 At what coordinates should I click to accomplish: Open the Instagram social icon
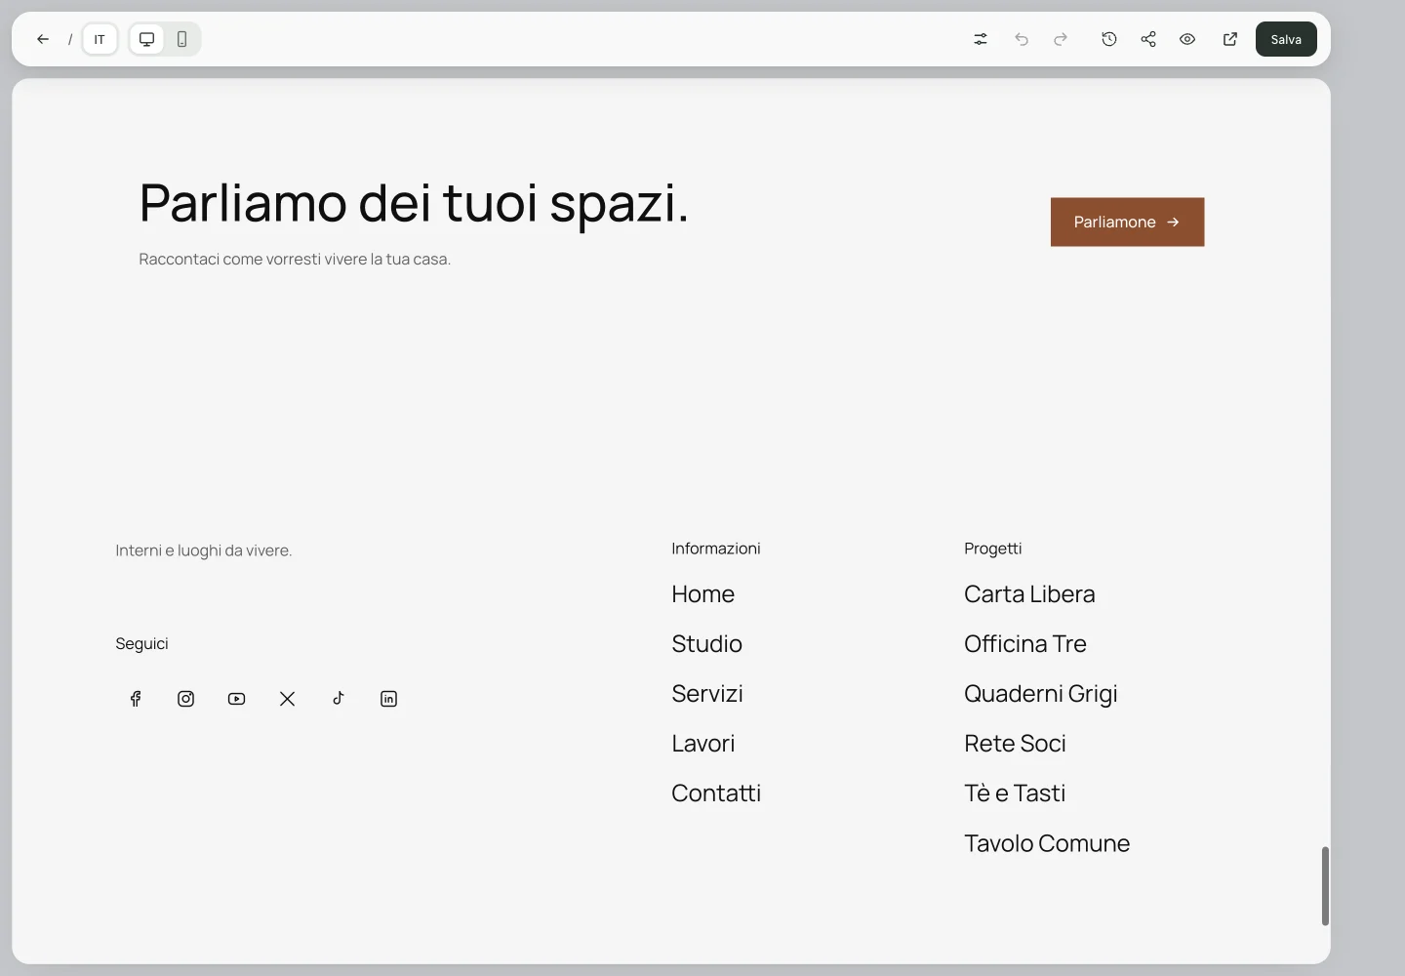[186, 699]
